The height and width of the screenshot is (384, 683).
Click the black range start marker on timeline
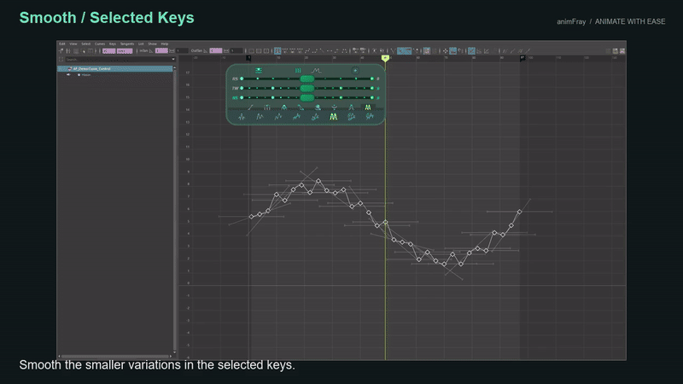tap(248, 58)
